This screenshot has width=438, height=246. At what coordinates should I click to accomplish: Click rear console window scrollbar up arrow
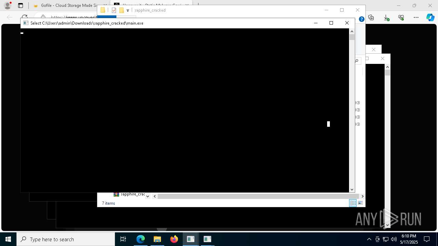pyautogui.click(x=387, y=67)
